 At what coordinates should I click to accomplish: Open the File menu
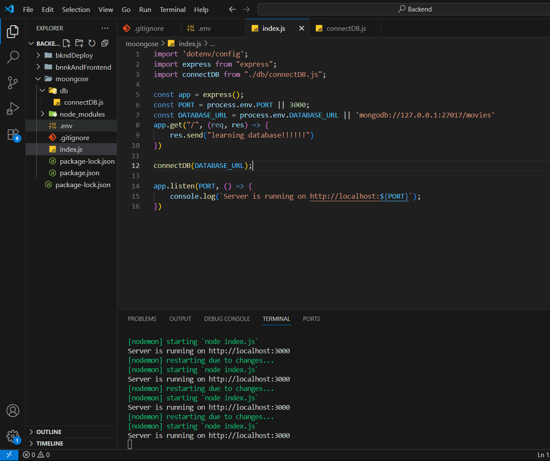(28, 9)
